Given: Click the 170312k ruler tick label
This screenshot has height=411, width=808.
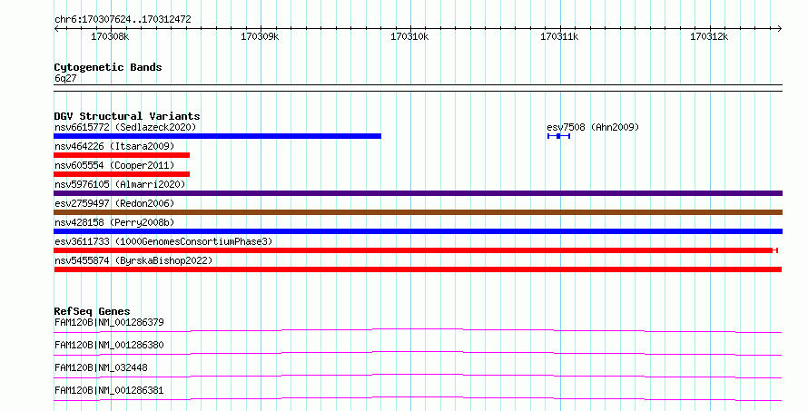Looking at the screenshot, I should click(709, 36).
